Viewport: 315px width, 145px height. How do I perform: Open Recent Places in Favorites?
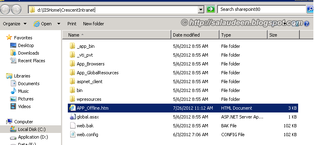[x=32, y=61]
